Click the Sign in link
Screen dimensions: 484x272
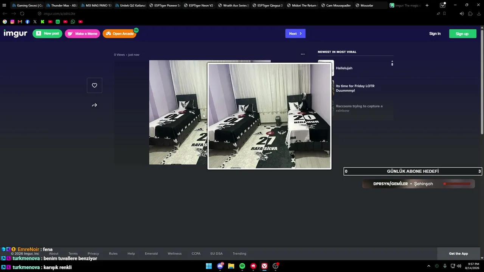coord(435,34)
